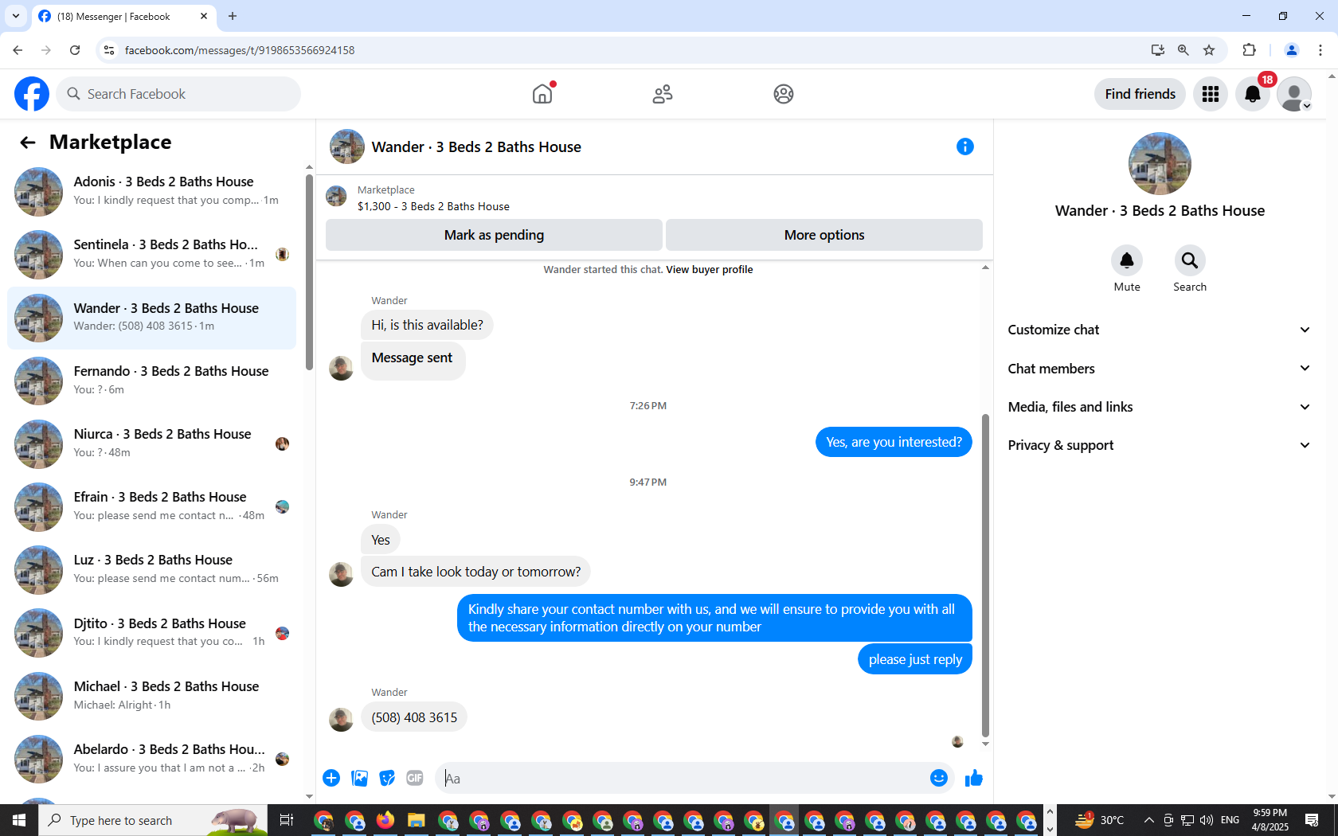Expand Chat members section
This screenshot has width=1338, height=836.
click(1159, 369)
